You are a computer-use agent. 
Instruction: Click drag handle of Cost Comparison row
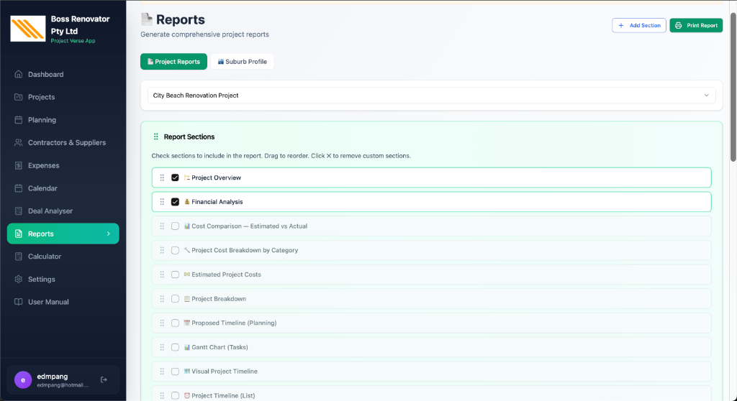pos(162,226)
